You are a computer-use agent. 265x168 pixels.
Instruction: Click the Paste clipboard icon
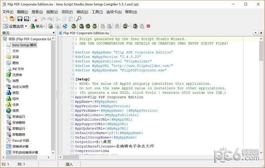[x=71, y=19]
